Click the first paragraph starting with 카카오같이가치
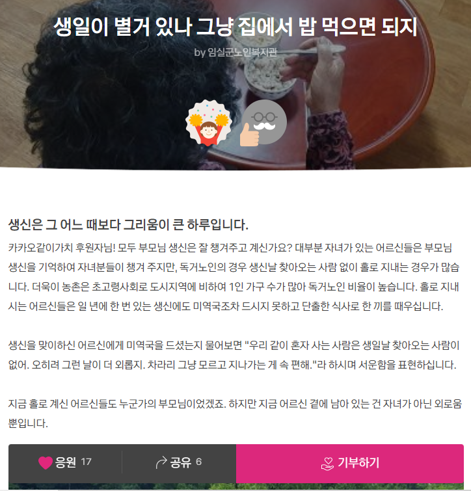The image size is (471, 491). tap(234, 277)
